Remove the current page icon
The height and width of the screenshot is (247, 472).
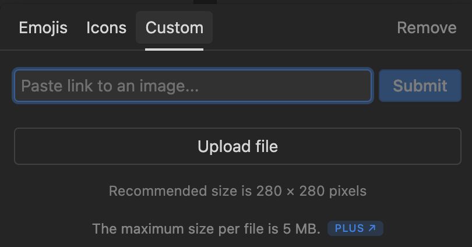click(x=427, y=27)
